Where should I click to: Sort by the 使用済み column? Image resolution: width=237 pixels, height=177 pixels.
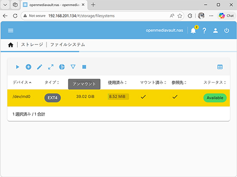click(117, 83)
